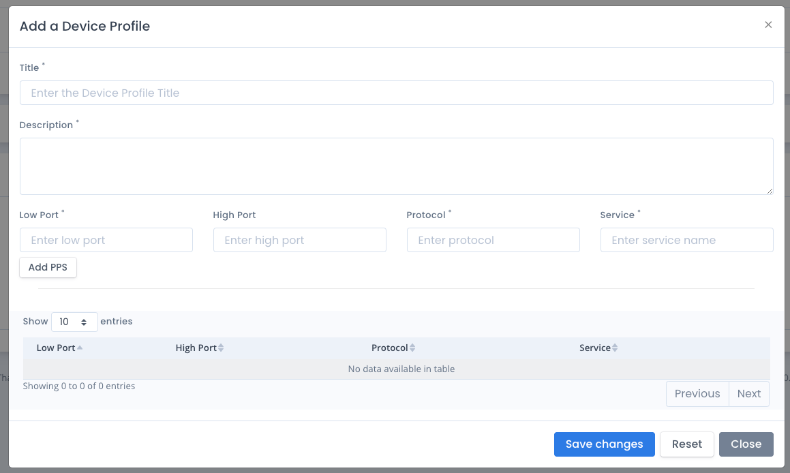The image size is (790, 473).
Task: Click the Enter high port field
Action: point(300,240)
